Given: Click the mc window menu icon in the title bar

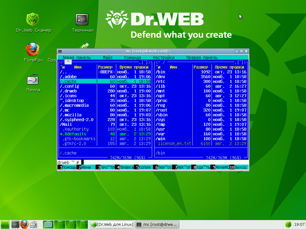Looking at the screenshot, I should click(60, 51).
